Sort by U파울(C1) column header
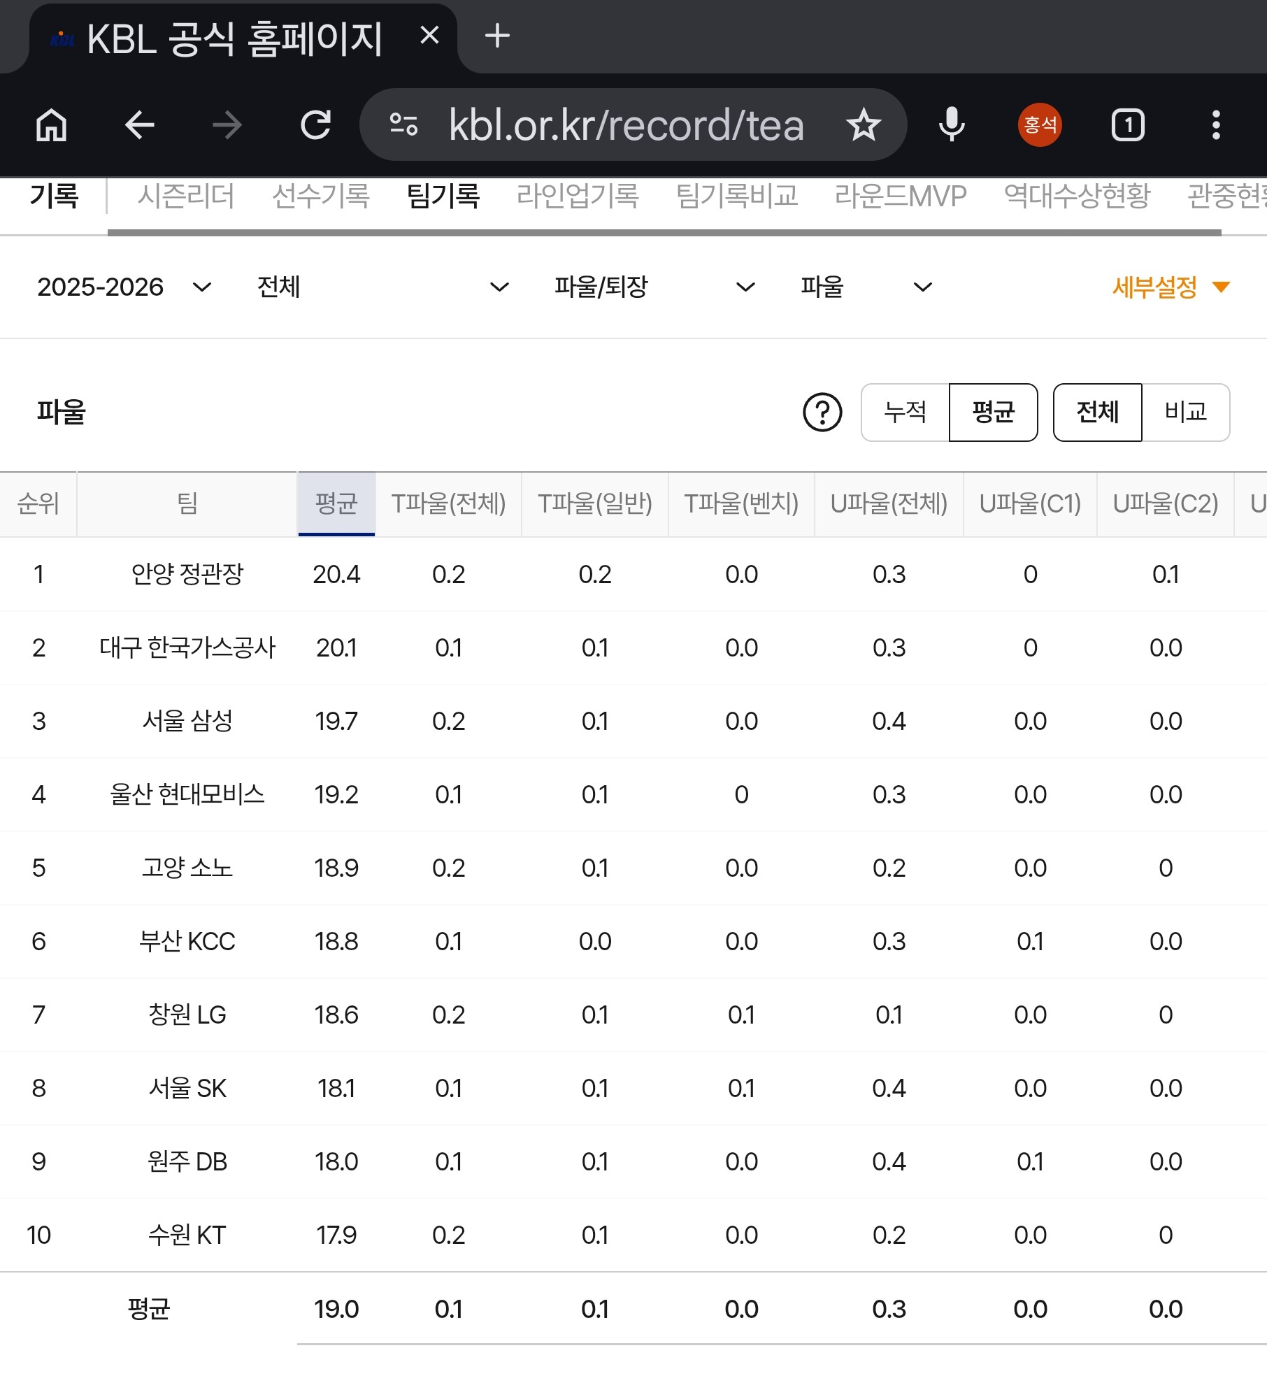 pyautogui.click(x=1030, y=504)
